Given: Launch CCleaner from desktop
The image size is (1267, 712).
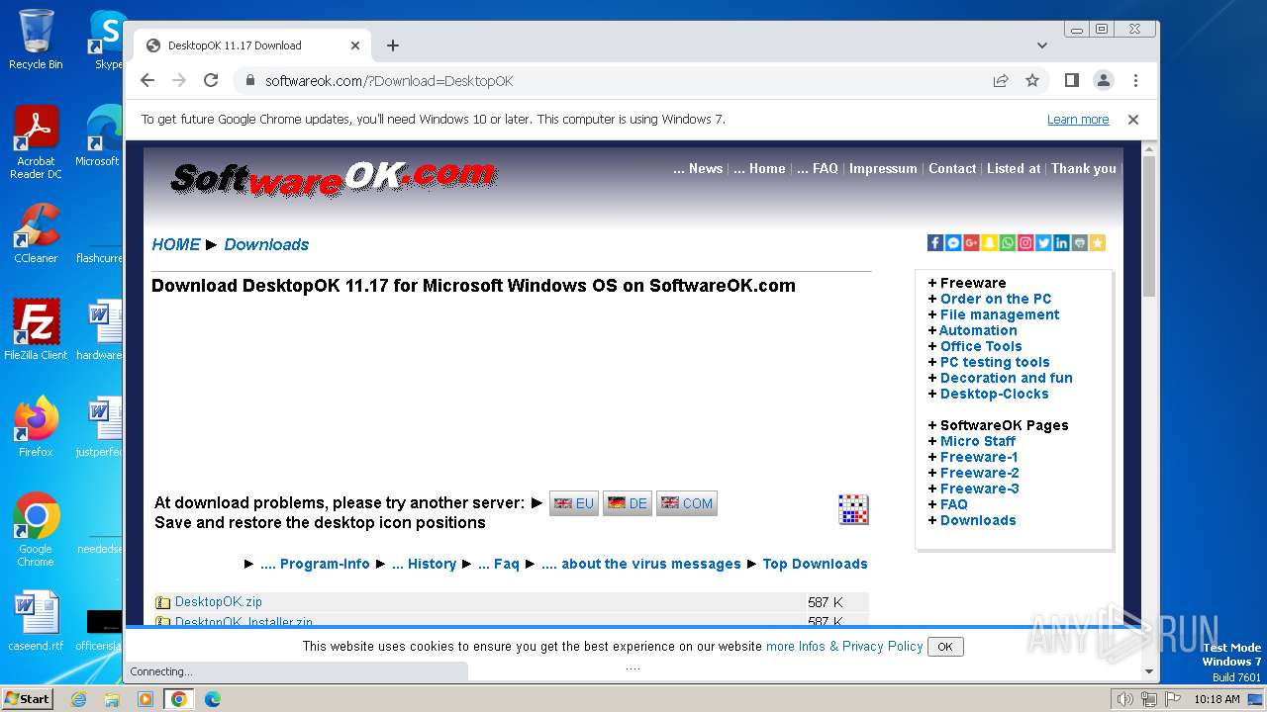Looking at the screenshot, I should (36, 233).
